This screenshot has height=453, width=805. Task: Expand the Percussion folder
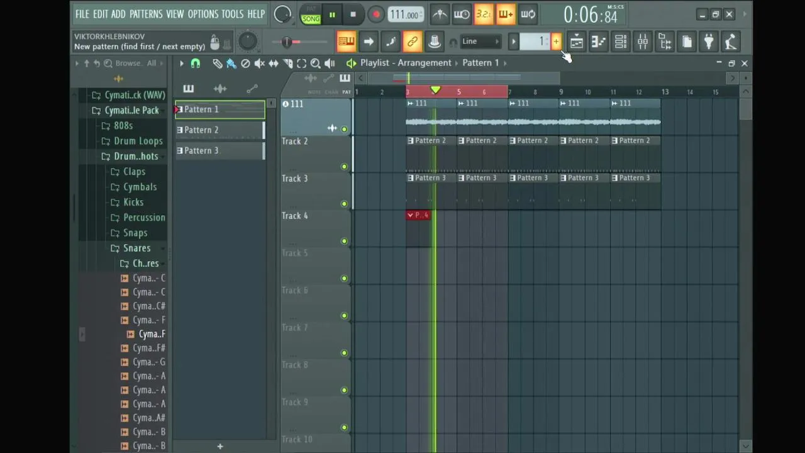pos(144,218)
